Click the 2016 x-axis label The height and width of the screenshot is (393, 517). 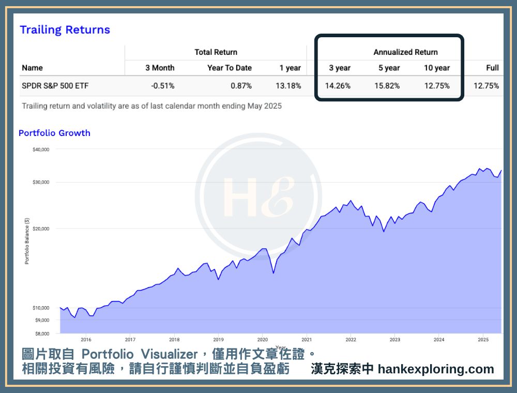click(x=86, y=340)
